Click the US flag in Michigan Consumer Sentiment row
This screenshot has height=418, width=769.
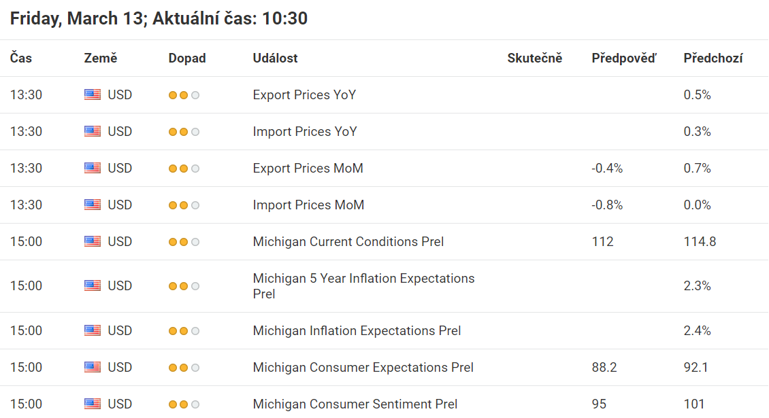tap(92, 404)
